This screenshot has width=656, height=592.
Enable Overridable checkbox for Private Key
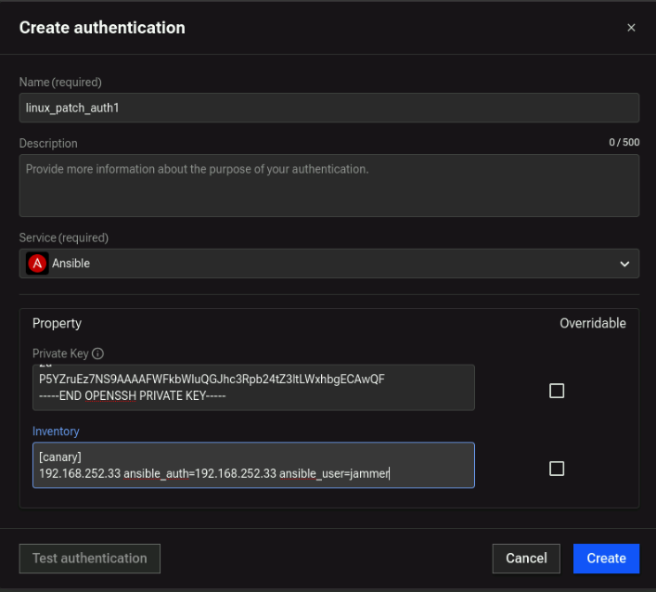tap(557, 391)
